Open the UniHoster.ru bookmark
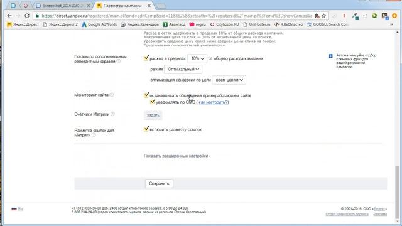 coord(257,24)
